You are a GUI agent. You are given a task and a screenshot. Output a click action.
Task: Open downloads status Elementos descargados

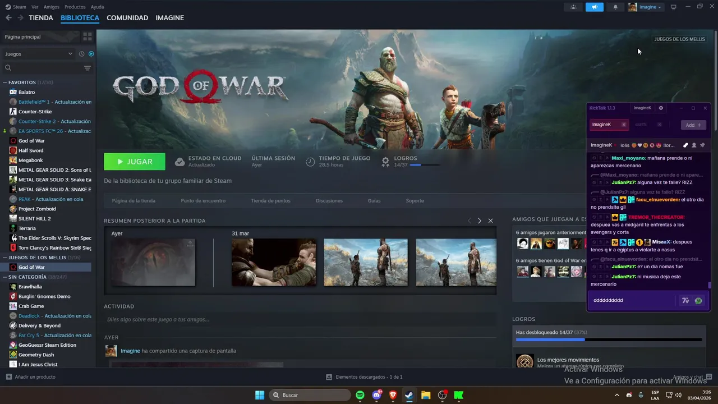point(364,377)
